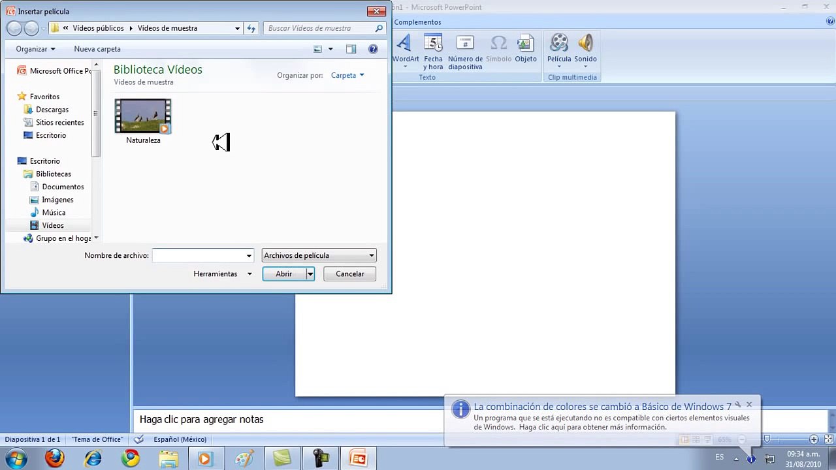Open Windows Explorer from the taskbar
This screenshot has width=836, height=470.
coord(169,459)
